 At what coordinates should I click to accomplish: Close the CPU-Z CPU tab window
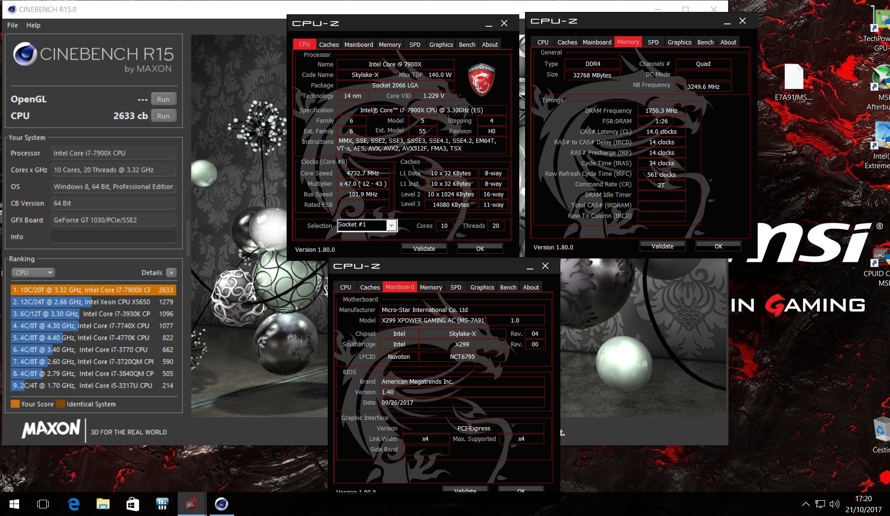pos(504,23)
